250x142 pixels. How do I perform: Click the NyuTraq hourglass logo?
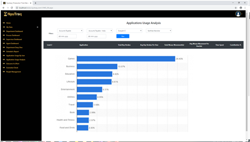pos(5,14)
